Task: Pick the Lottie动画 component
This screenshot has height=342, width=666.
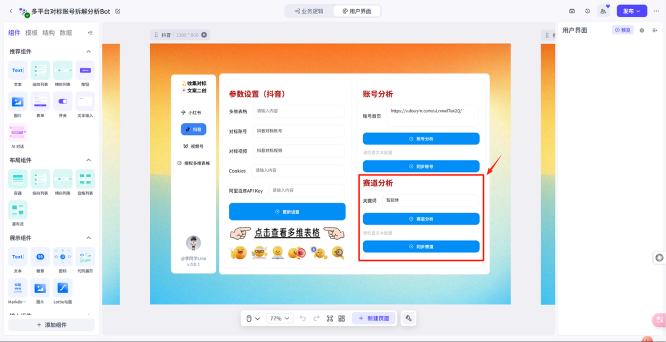Action: (x=63, y=291)
